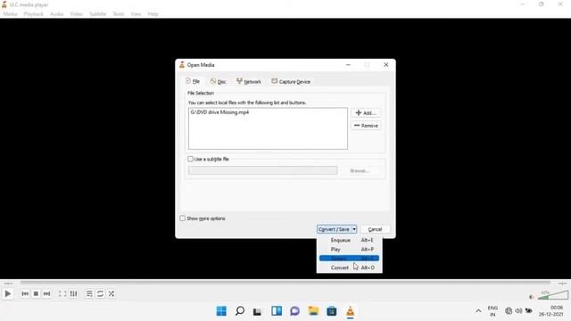This screenshot has height=321, width=571.
Task: Open the Audio menu
Action: coord(56,14)
